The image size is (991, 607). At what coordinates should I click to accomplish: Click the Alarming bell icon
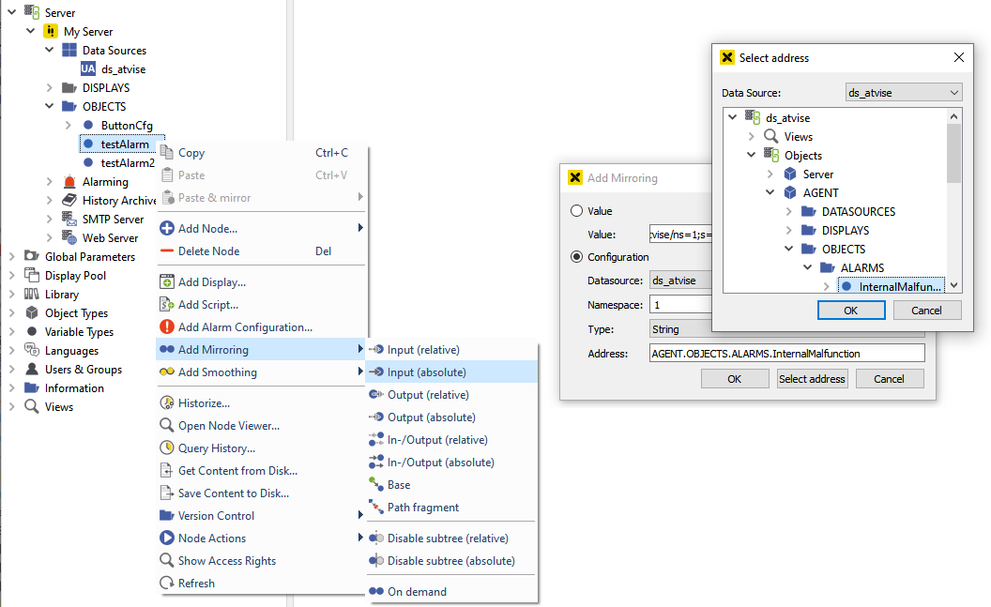(x=69, y=181)
